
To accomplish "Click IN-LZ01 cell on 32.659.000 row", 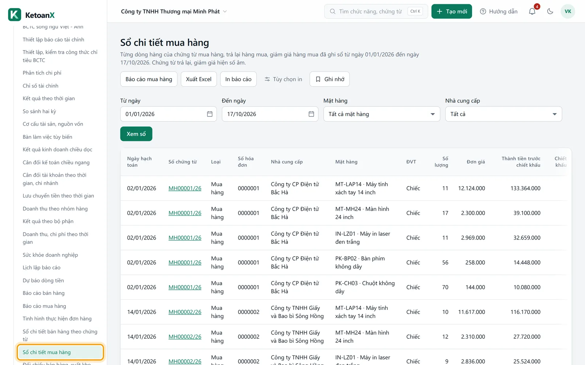I will pos(363,238).
